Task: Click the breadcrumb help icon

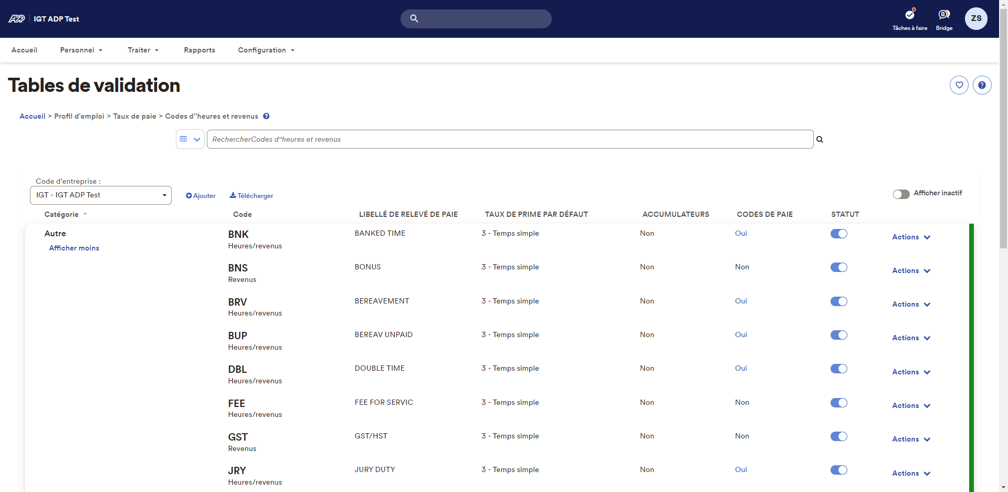Action: (266, 117)
